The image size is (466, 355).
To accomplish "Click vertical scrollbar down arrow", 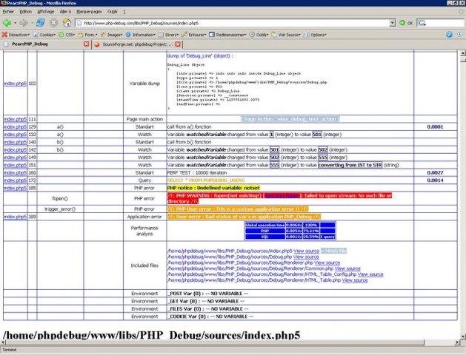I will [463, 336].
